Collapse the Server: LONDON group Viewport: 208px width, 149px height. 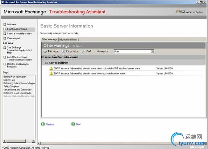click(x=46, y=63)
